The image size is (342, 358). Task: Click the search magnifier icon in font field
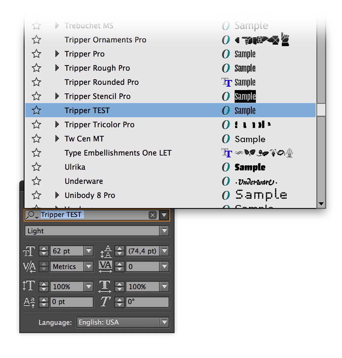click(x=32, y=215)
